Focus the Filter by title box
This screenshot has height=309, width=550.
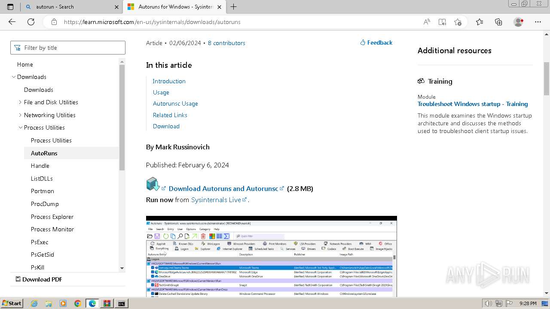point(68,48)
